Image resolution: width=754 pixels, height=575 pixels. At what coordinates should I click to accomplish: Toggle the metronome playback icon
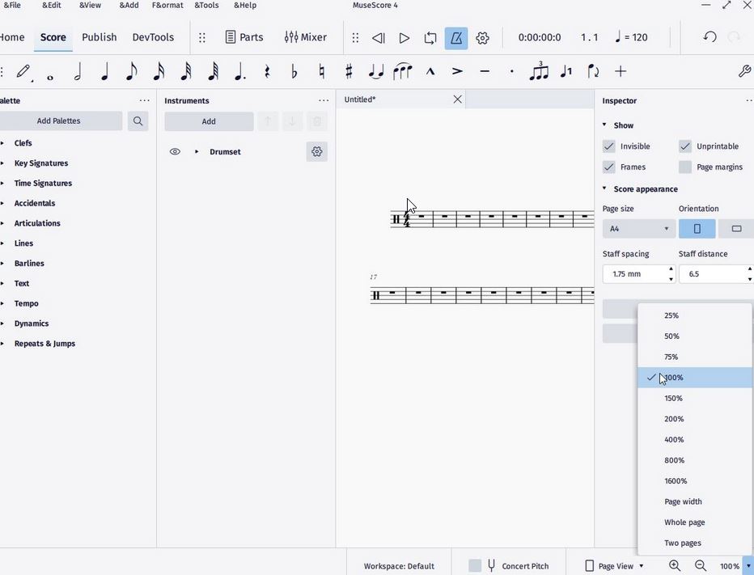(455, 37)
